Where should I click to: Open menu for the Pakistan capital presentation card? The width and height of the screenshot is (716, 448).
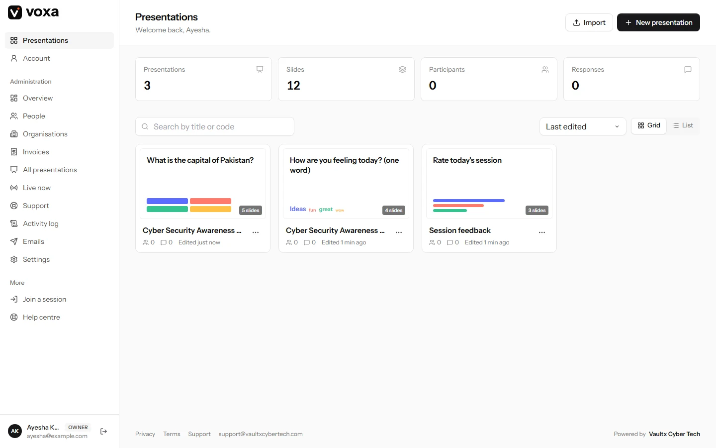256,232
